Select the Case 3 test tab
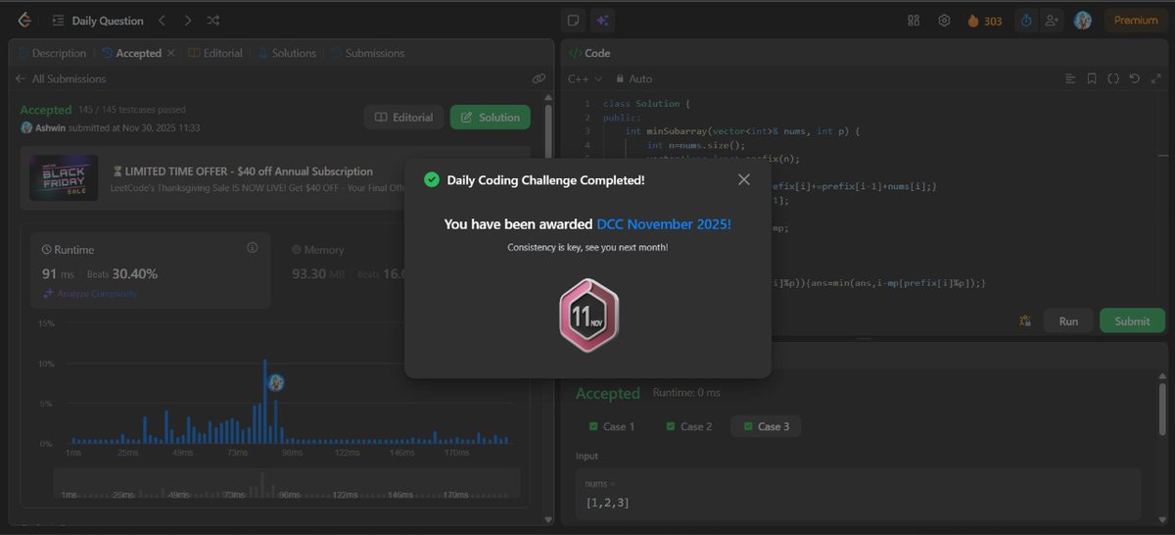The height and width of the screenshot is (535, 1175). (x=766, y=426)
